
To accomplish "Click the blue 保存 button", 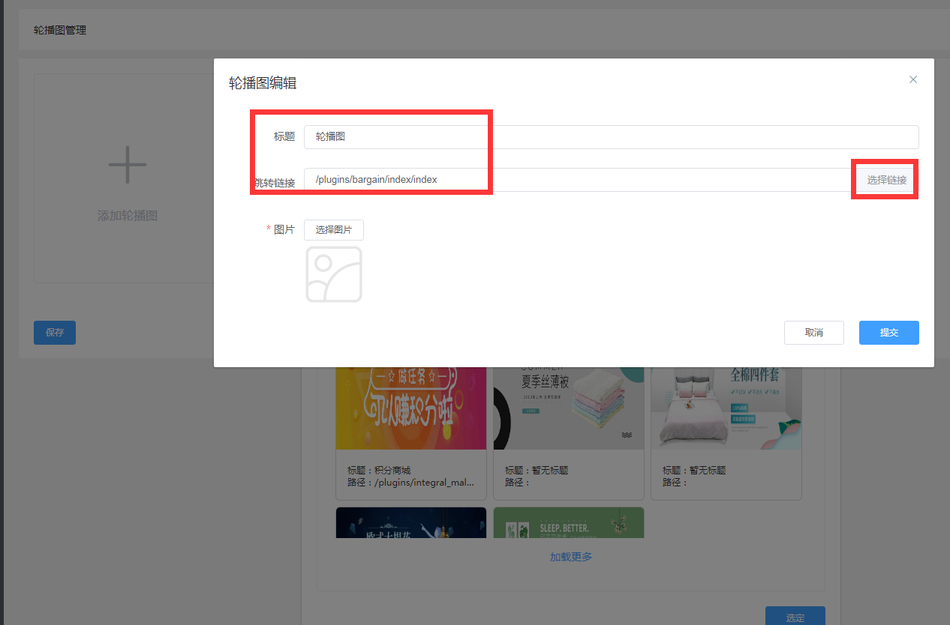I will click(x=55, y=333).
